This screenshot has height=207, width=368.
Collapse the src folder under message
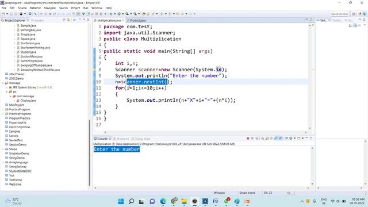[x=6, y=92]
